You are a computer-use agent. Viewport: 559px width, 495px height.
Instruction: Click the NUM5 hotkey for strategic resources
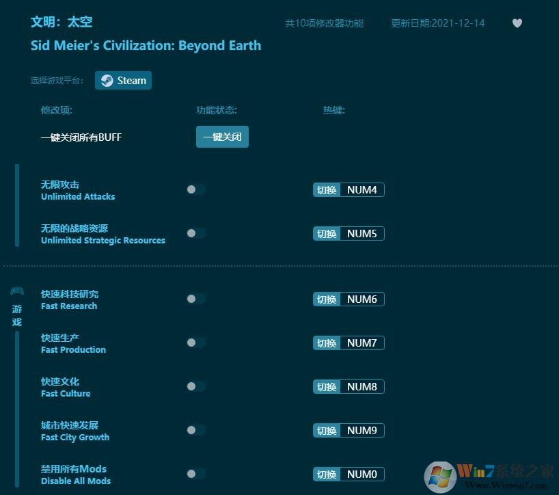pyautogui.click(x=349, y=233)
